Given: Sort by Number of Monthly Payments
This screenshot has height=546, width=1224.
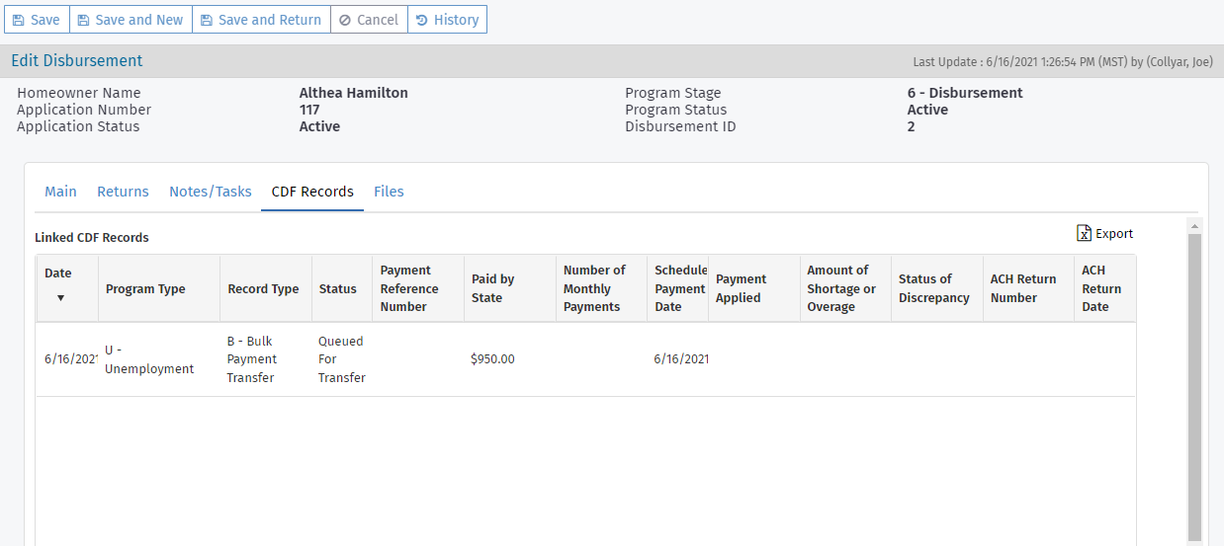Looking at the screenshot, I should click(x=602, y=288).
